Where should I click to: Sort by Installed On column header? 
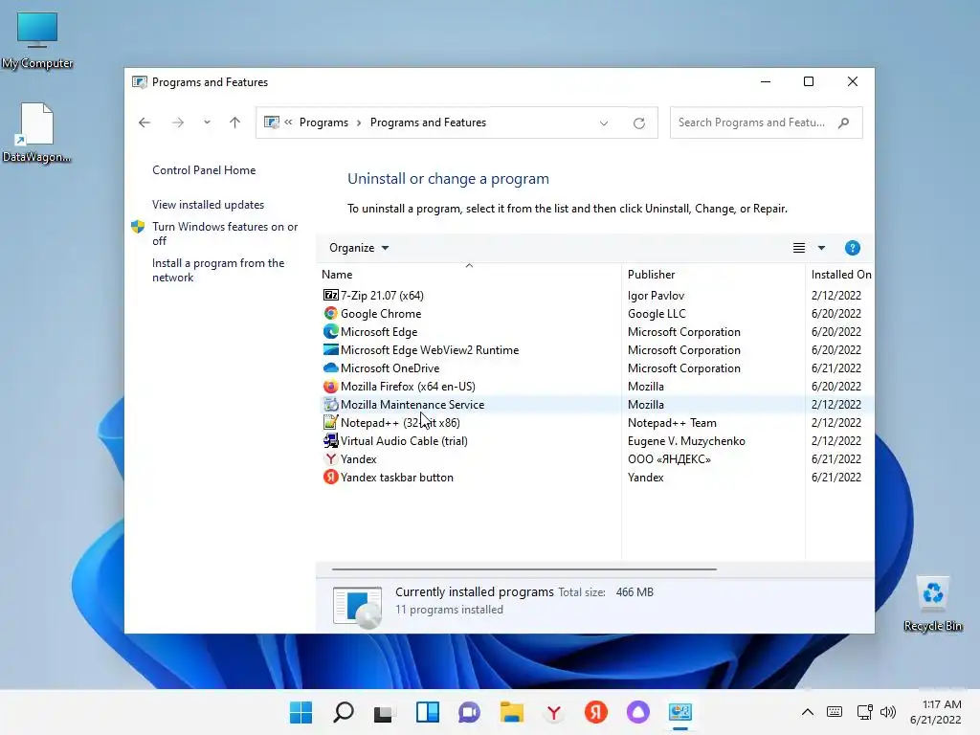point(840,275)
